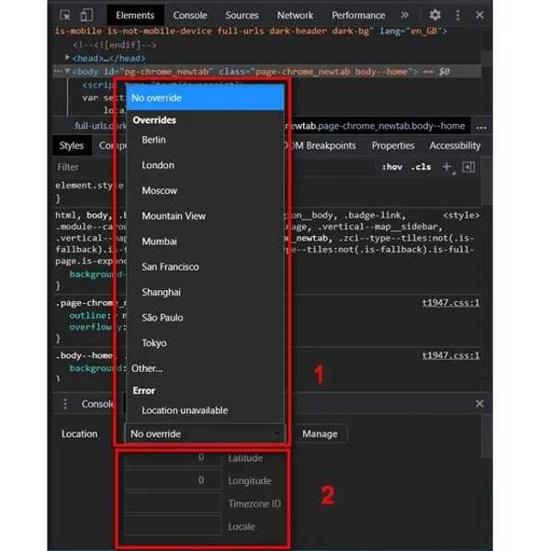The width and height of the screenshot is (551, 551).
Task: Toggle the :hov element state button
Action: click(392, 167)
